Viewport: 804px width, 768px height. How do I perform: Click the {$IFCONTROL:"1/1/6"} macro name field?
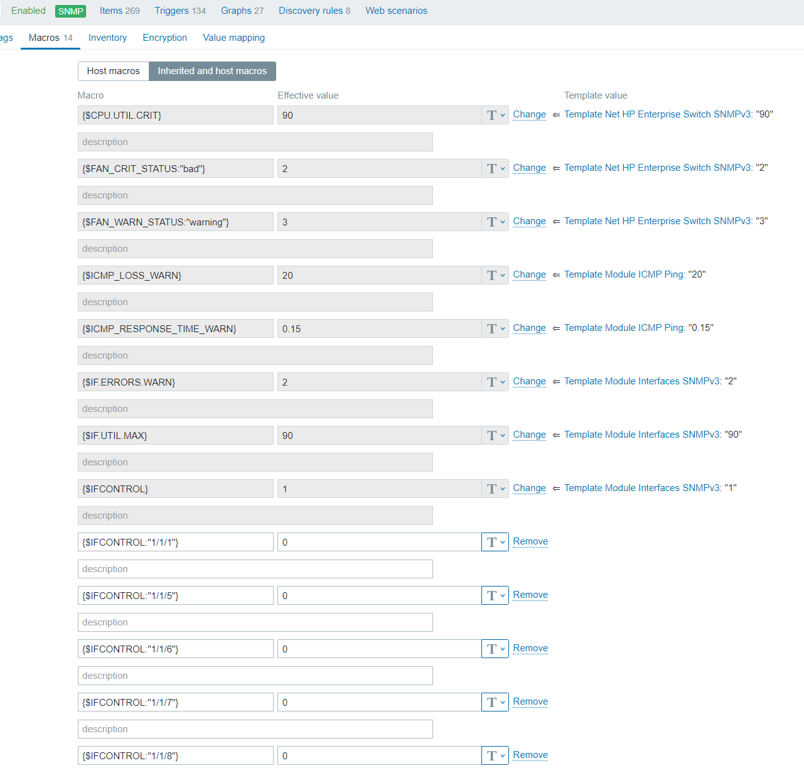coord(176,649)
